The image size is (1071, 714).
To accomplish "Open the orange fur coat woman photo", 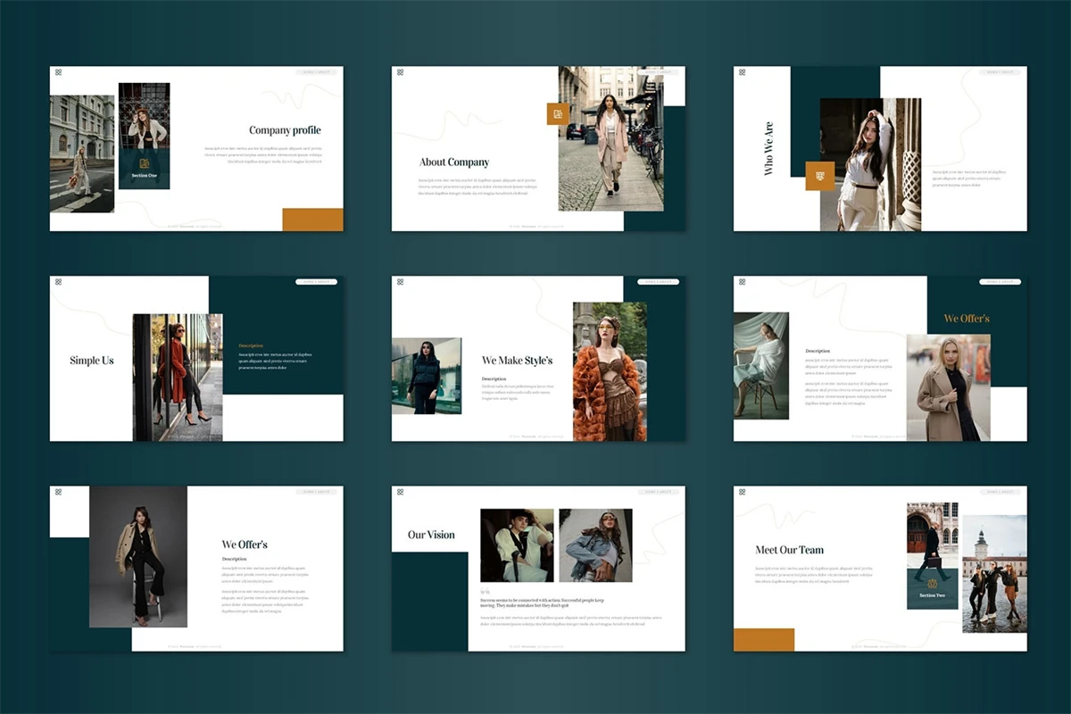I will (610, 375).
